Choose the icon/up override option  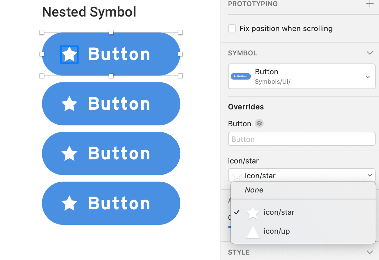click(x=276, y=231)
